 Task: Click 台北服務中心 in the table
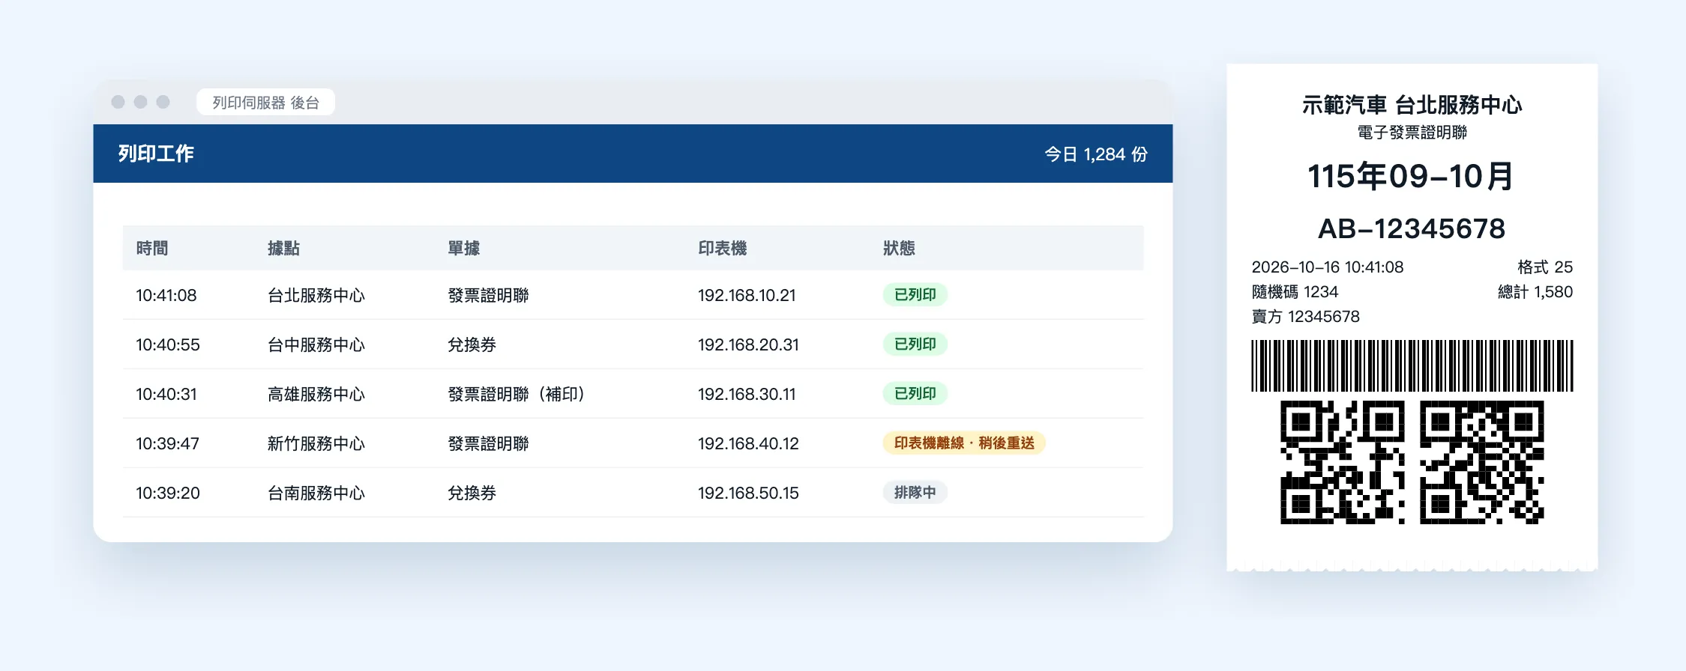coord(316,295)
